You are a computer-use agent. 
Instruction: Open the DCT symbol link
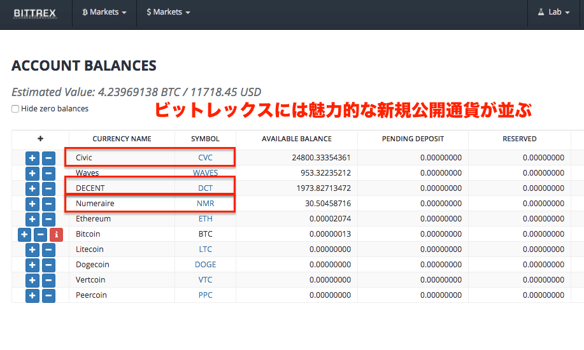click(205, 188)
